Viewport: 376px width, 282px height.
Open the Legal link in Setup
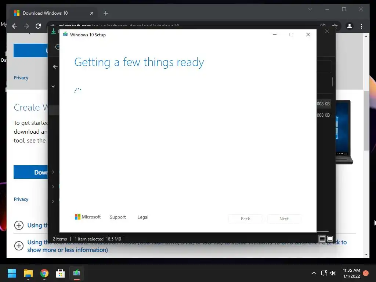point(143,217)
